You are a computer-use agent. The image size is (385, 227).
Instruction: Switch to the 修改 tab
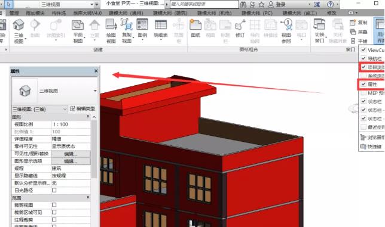tap(331, 13)
